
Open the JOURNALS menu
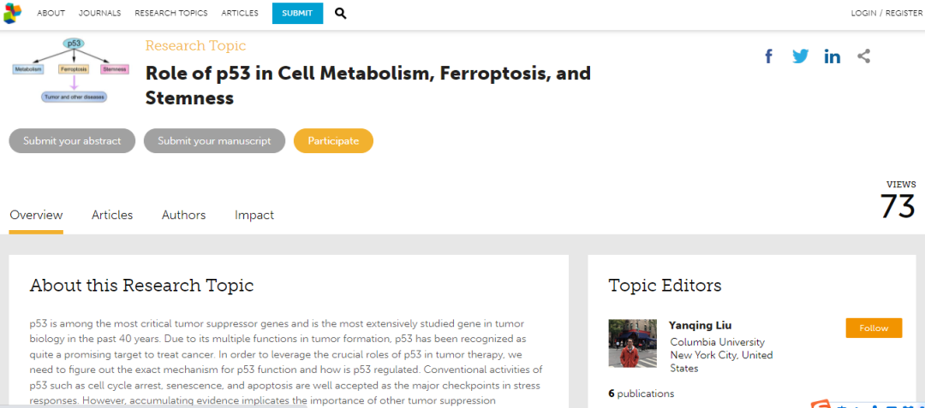(99, 13)
